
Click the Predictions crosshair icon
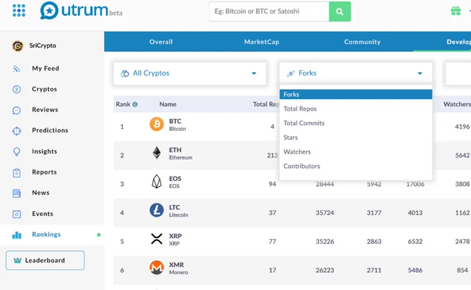tap(17, 131)
